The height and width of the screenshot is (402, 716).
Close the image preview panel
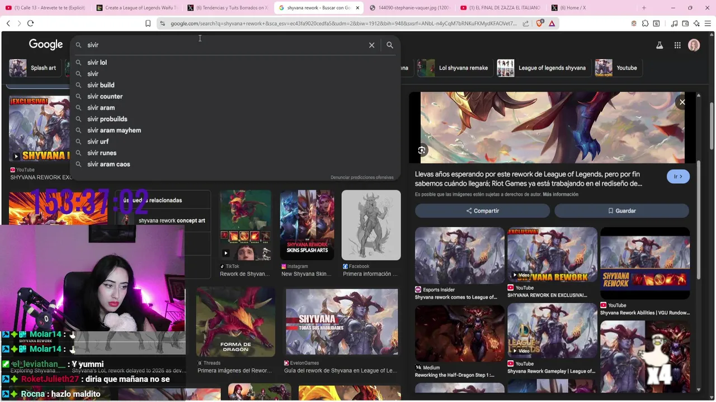(682, 102)
